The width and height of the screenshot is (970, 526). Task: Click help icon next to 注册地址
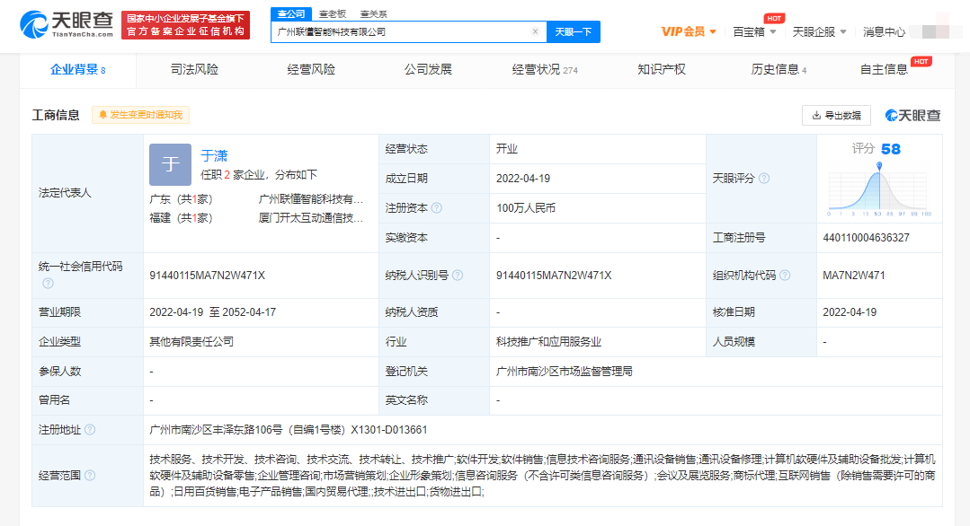coord(90,430)
